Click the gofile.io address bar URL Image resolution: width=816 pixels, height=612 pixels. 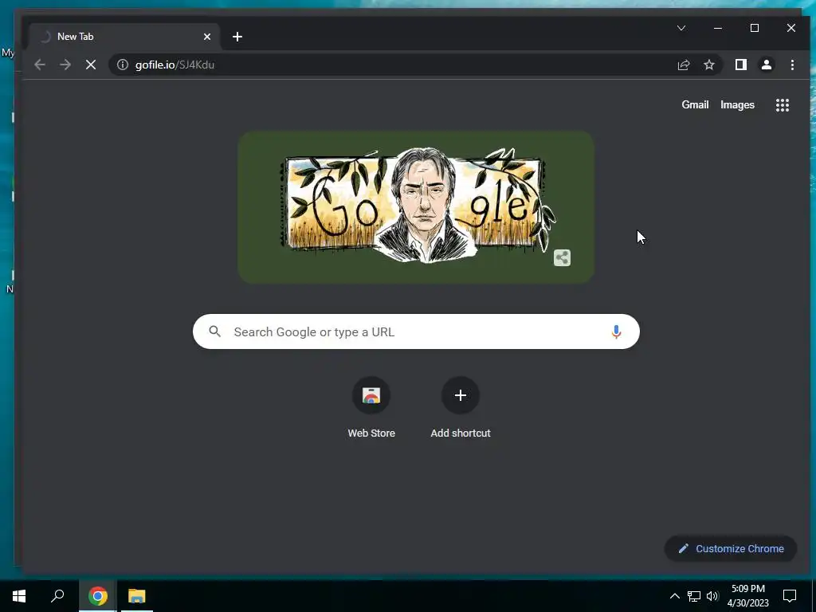coord(175,65)
